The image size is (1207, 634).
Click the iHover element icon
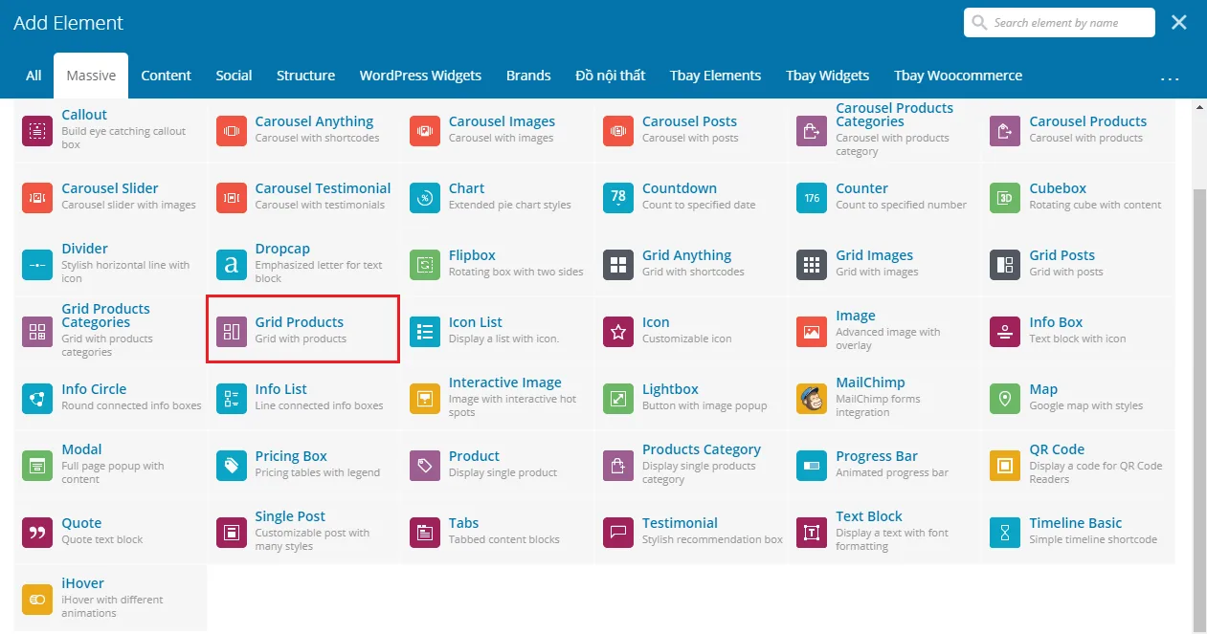(37, 599)
